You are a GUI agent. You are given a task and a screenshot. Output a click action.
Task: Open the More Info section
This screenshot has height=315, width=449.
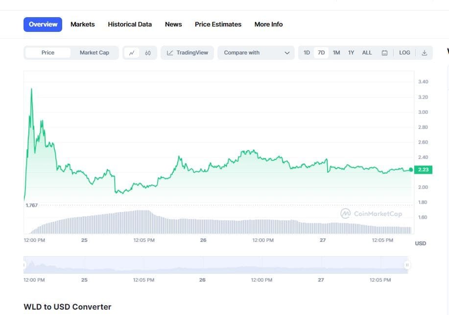pos(268,24)
